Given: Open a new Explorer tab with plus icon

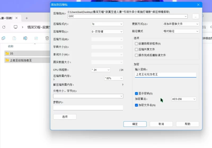Looking at the screenshot, I should (x=27, y=18).
